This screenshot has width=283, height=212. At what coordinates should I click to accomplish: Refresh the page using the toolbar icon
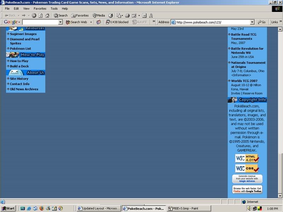tap(41, 16)
